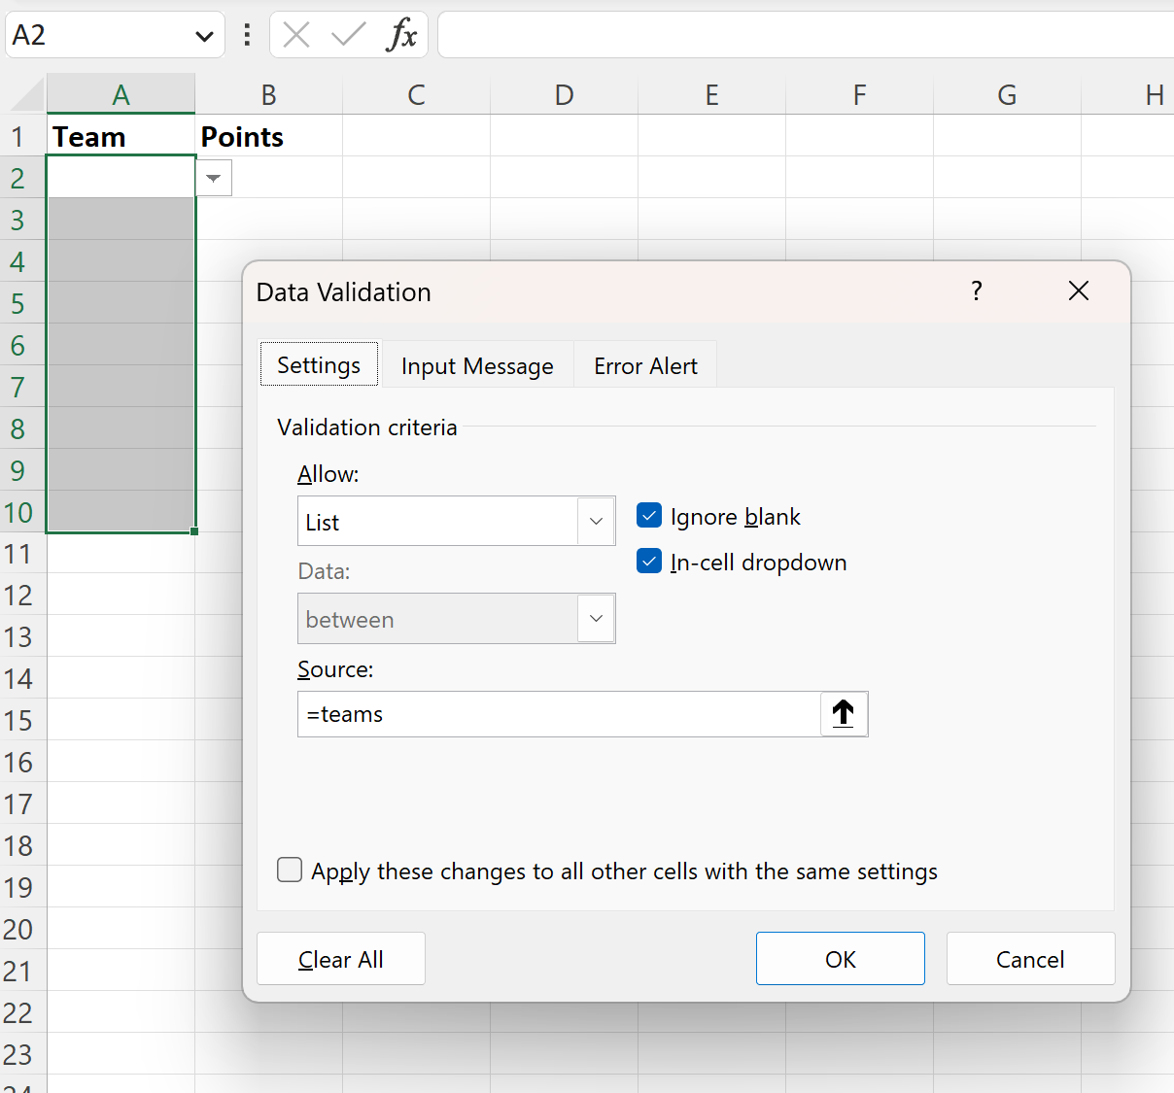This screenshot has height=1093, width=1174.
Task: Switch to the Error Alert tab
Action: (x=645, y=364)
